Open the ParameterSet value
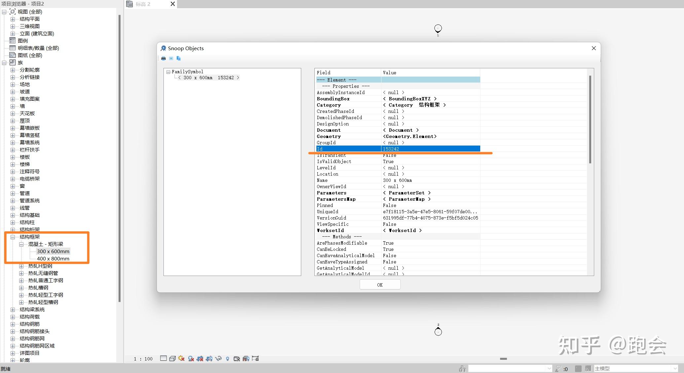Image resolution: width=684 pixels, height=373 pixels. tap(407, 193)
